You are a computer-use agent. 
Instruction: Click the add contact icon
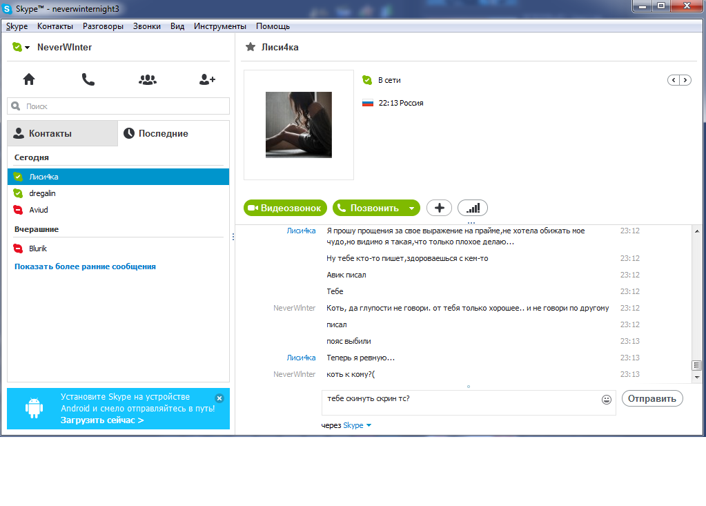(207, 79)
